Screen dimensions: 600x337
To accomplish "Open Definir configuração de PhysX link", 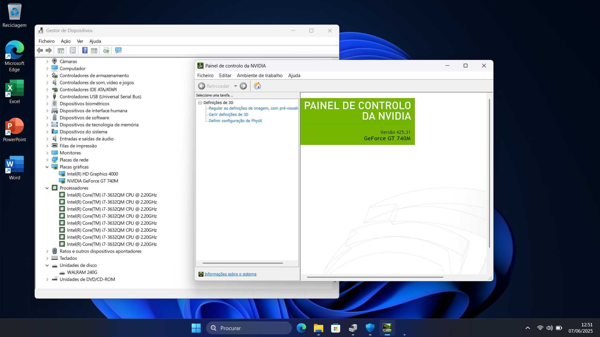I will pos(235,121).
